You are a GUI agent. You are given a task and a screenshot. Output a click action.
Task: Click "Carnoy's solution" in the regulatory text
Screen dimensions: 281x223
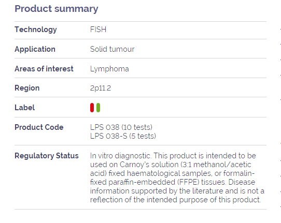tap(149, 165)
